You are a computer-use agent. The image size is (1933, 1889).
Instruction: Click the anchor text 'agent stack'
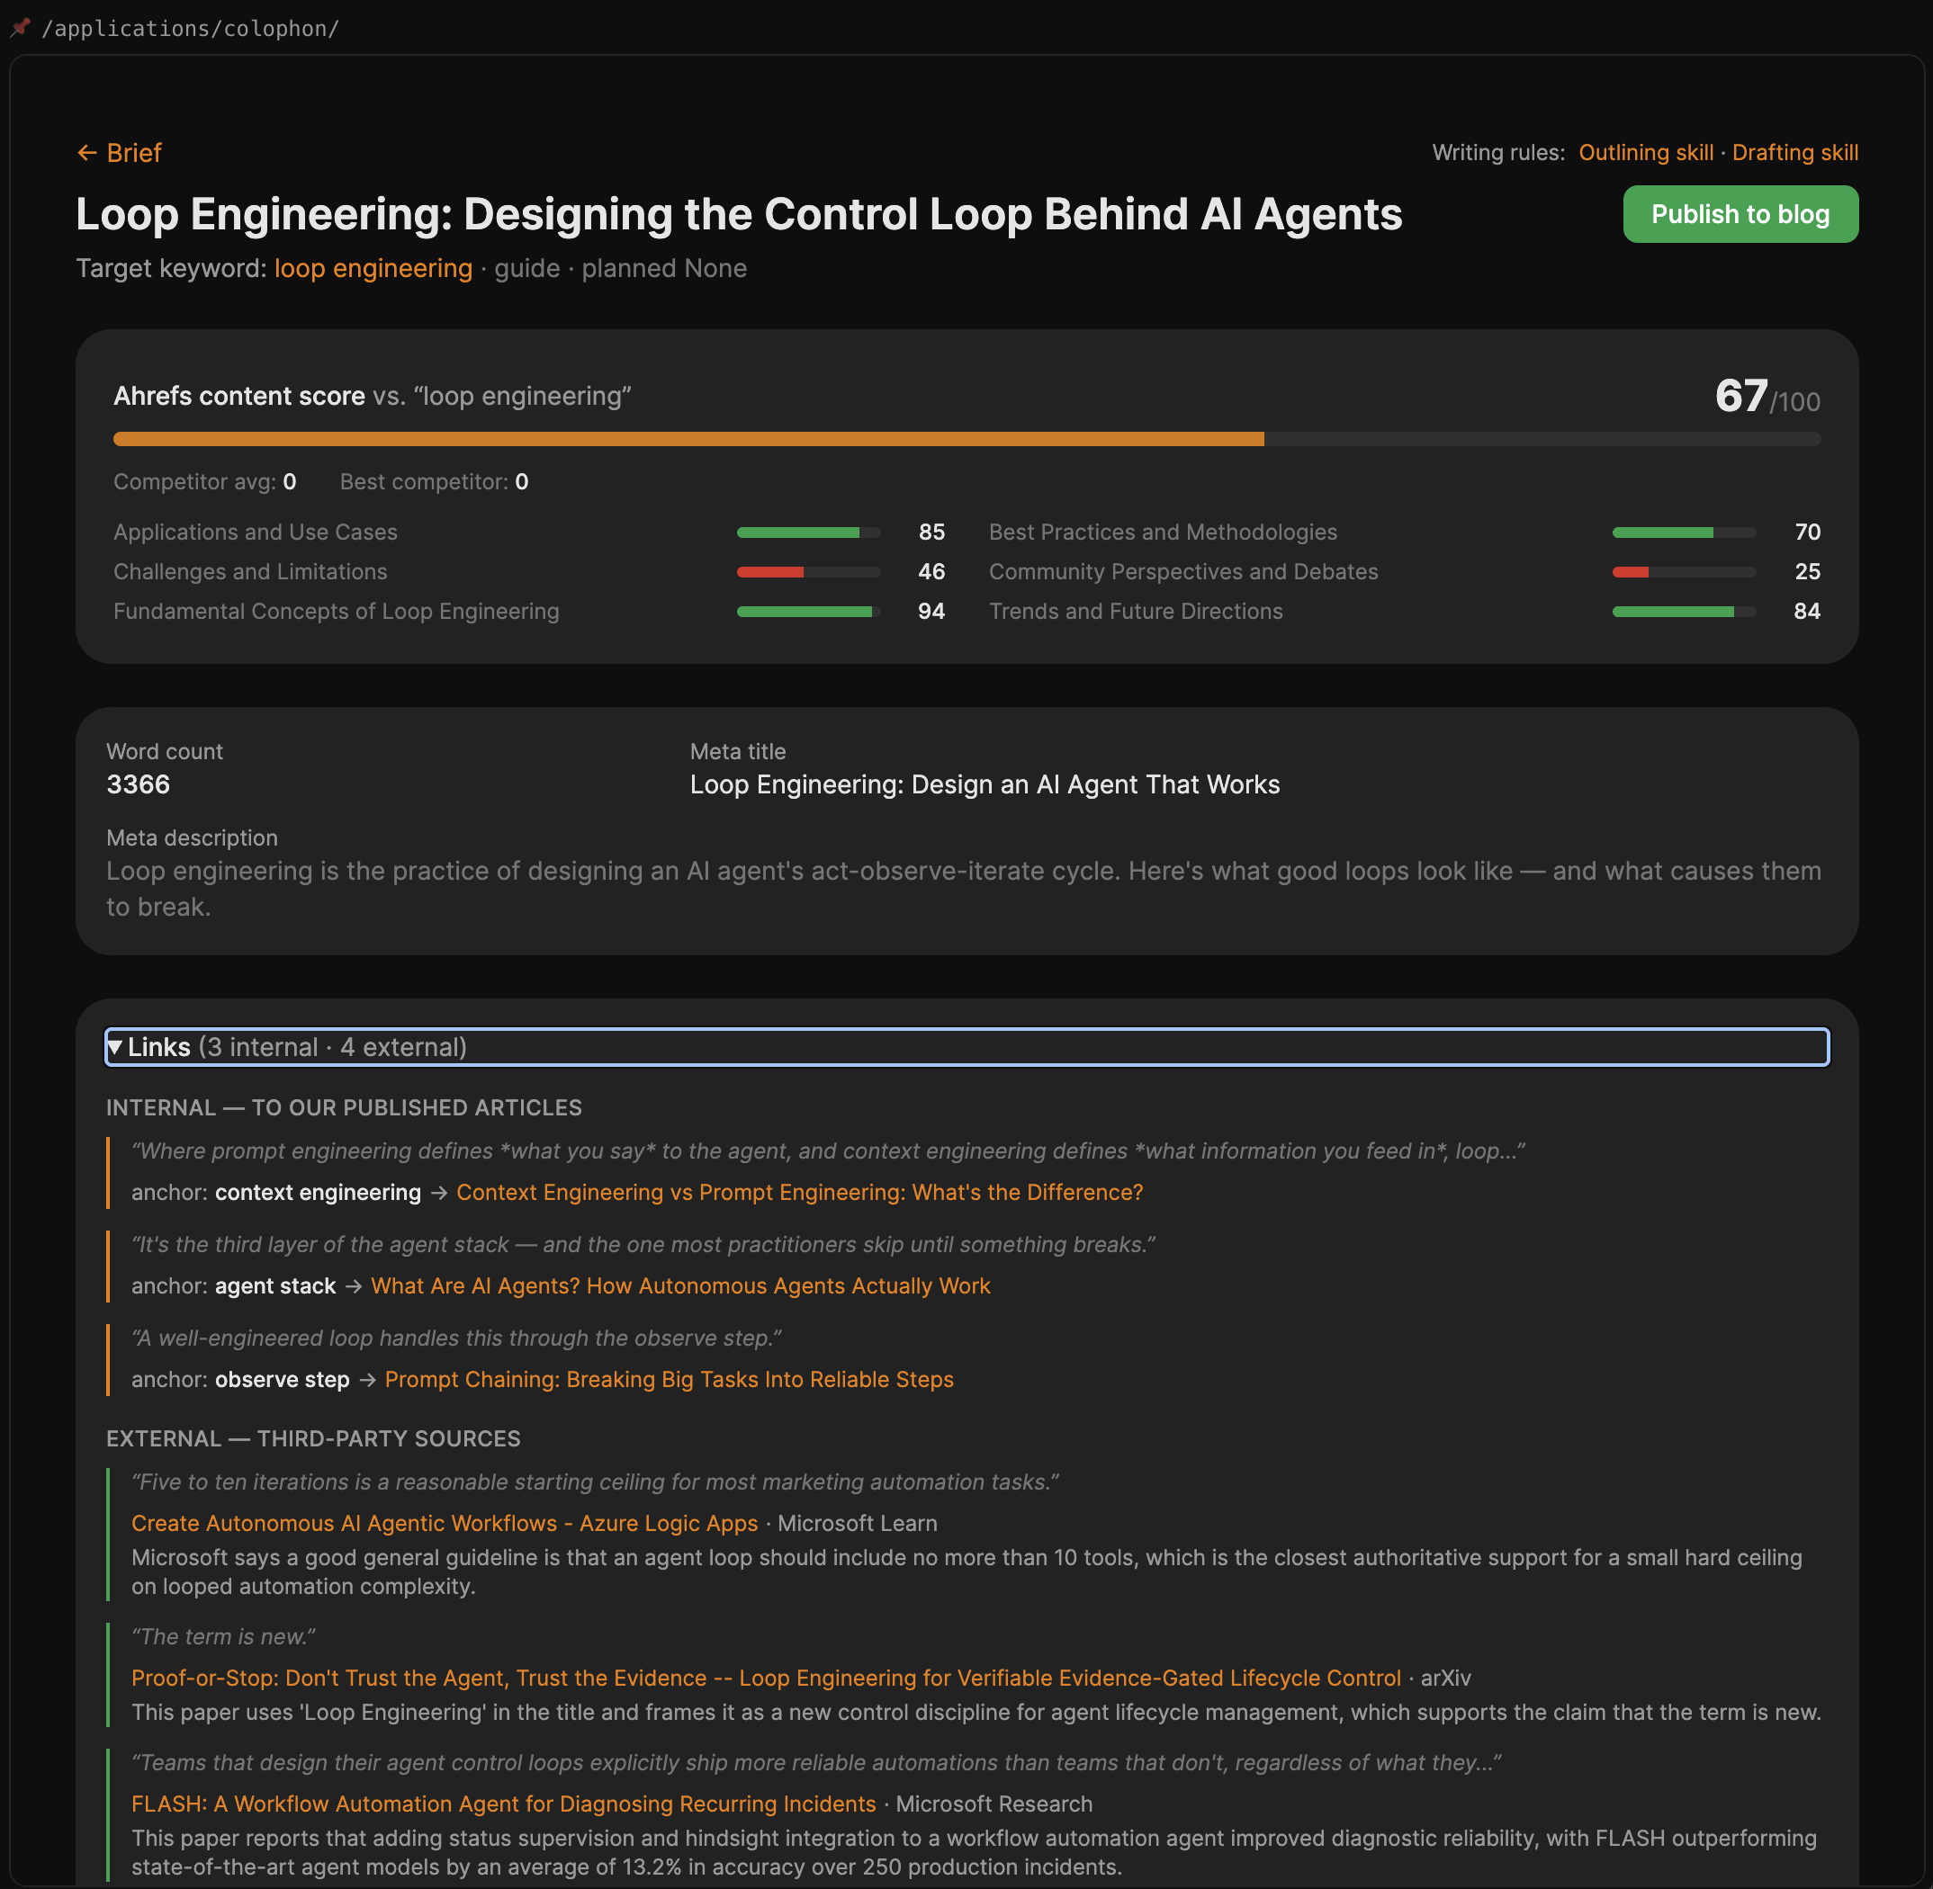(x=274, y=1285)
